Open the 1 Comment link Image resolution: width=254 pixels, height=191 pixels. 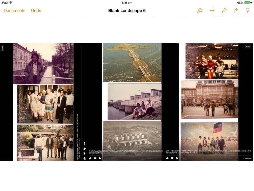click(x=247, y=158)
